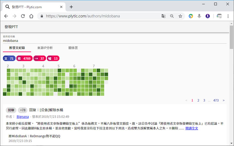Open the zoom magnifier control

point(172,16)
